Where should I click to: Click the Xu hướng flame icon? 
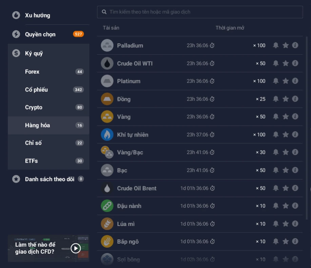pyautogui.click(x=16, y=15)
